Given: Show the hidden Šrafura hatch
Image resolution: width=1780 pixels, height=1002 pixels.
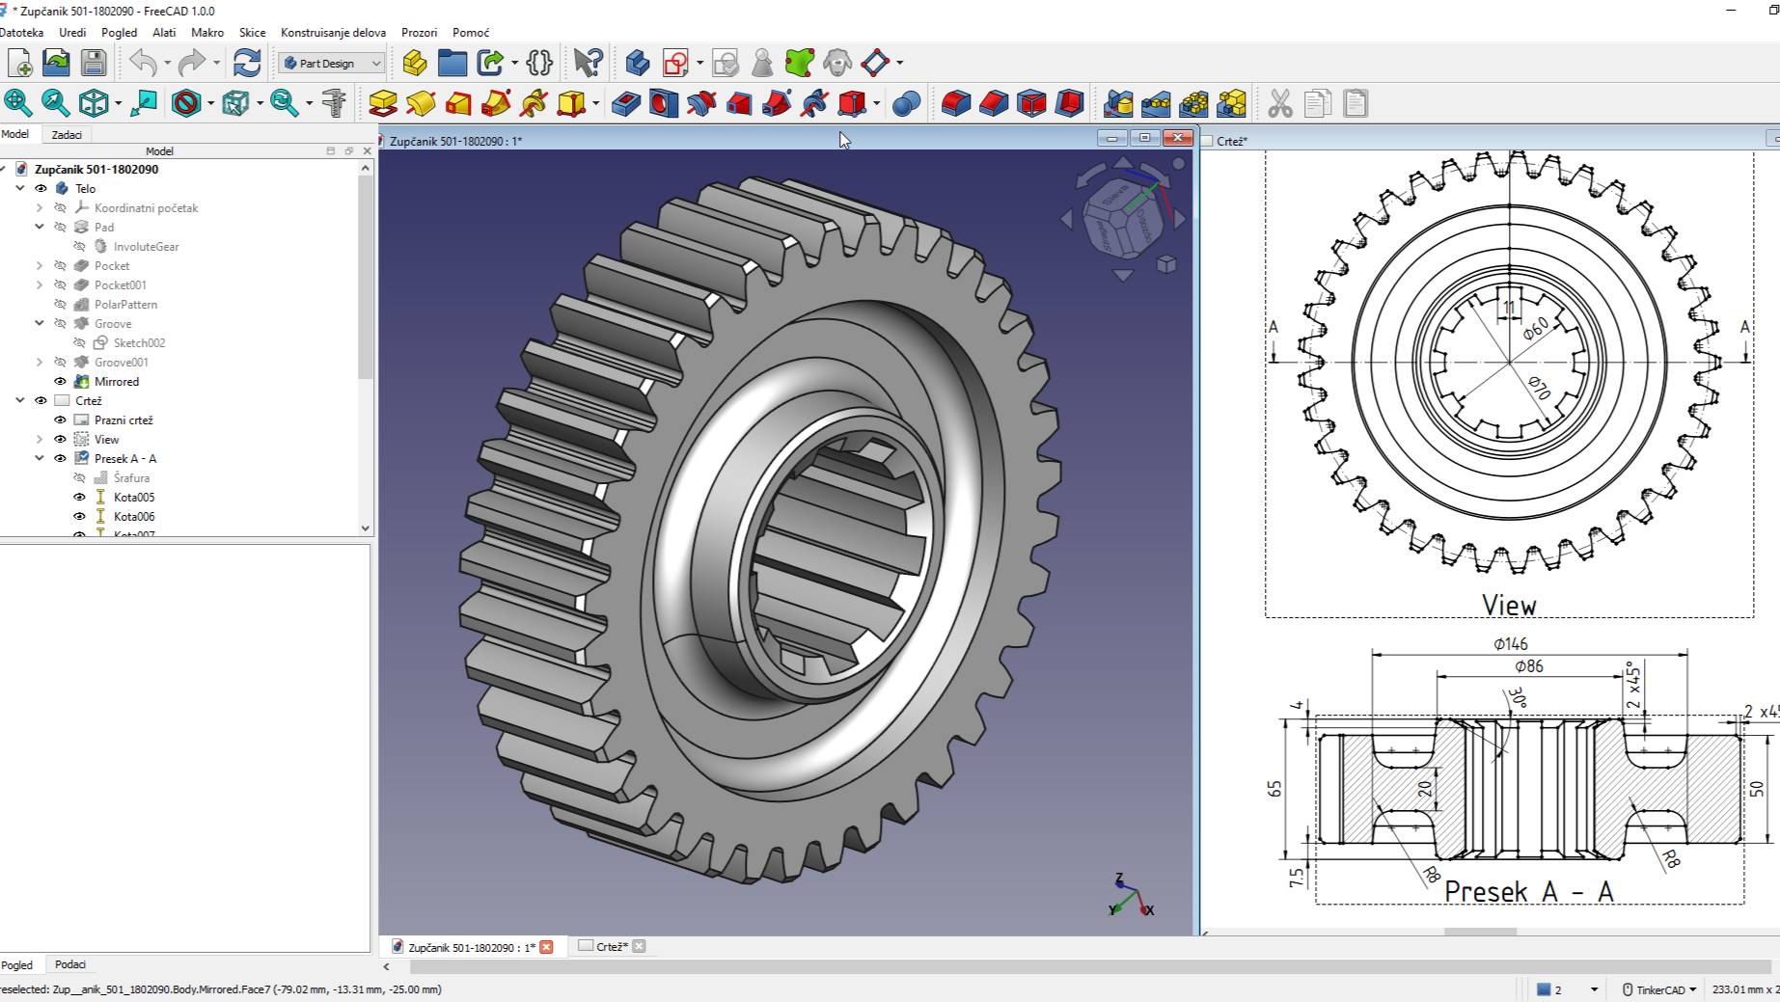Looking at the screenshot, I should (79, 478).
